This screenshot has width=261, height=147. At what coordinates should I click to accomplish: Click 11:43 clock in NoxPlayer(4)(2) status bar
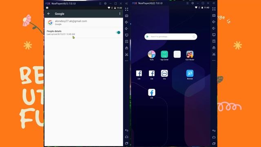tap(206, 8)
